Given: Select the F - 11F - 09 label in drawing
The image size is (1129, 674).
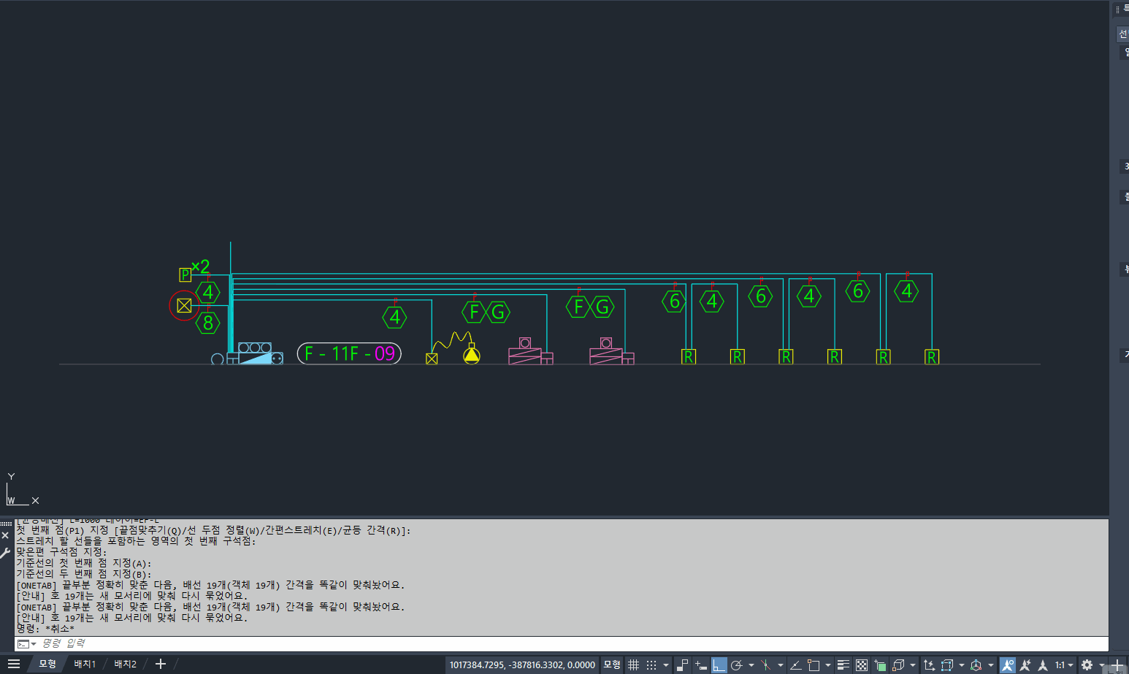Looking at the screenshot, I should (x=349, y=353).
